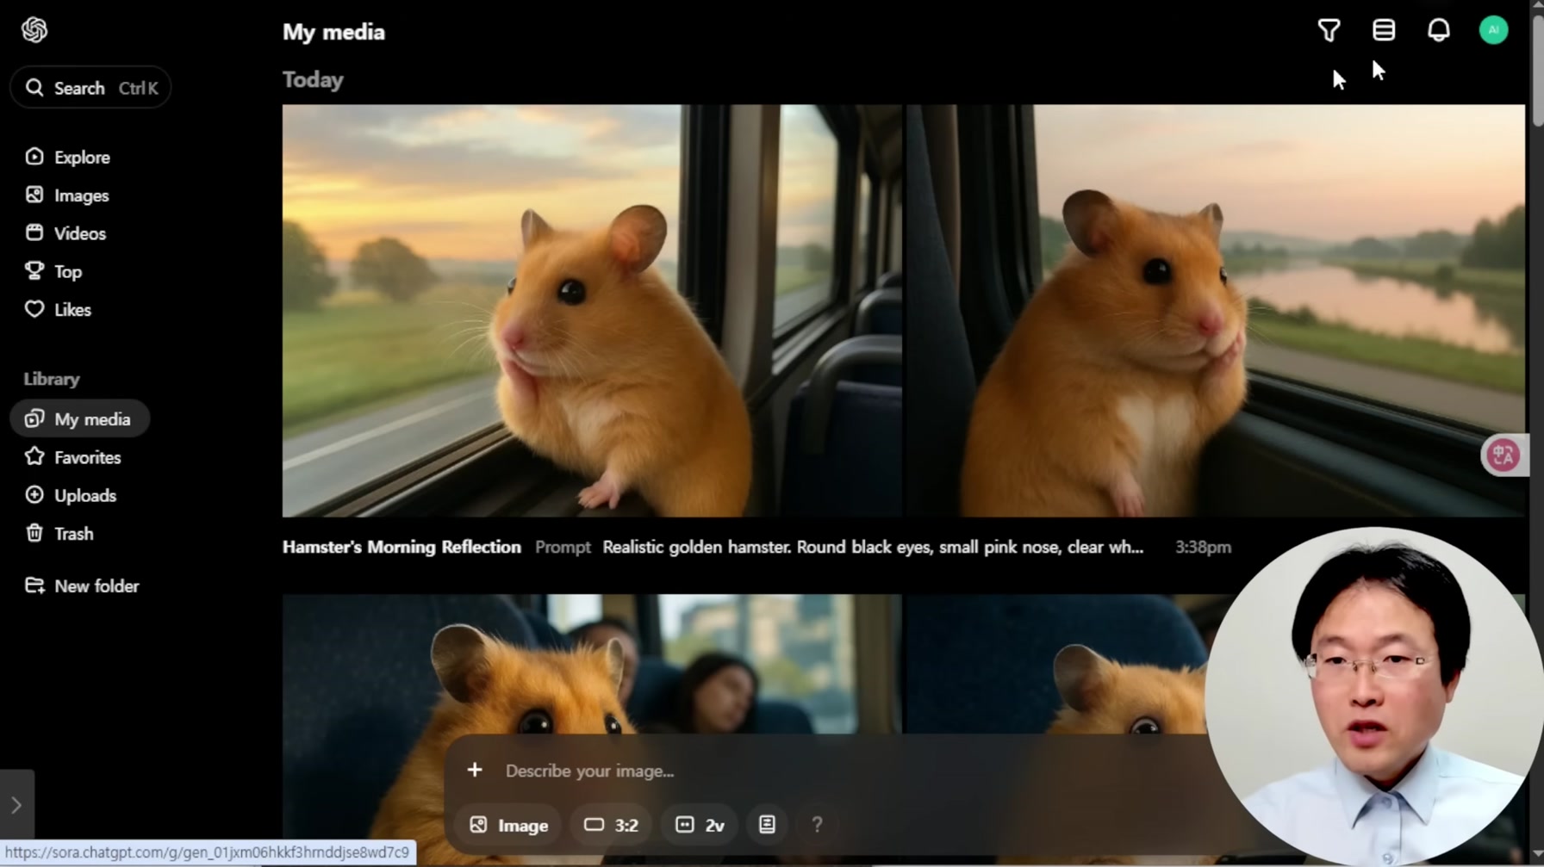1544x867 pixels.
Task: Switch layout with the view icon
Action: tap(1384, 30)
